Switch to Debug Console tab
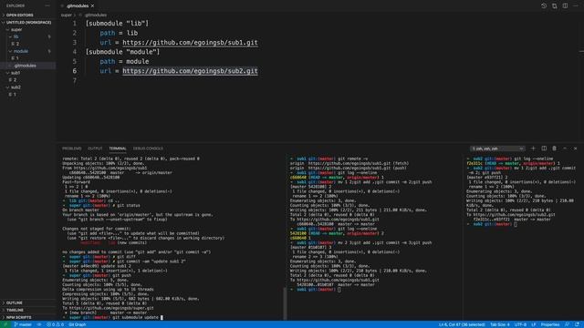The height and width of the screenshot is (328, 584). tap(148, 149)
